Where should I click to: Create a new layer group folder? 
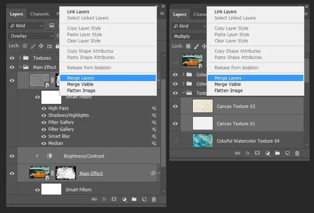(x=134, y=199)
